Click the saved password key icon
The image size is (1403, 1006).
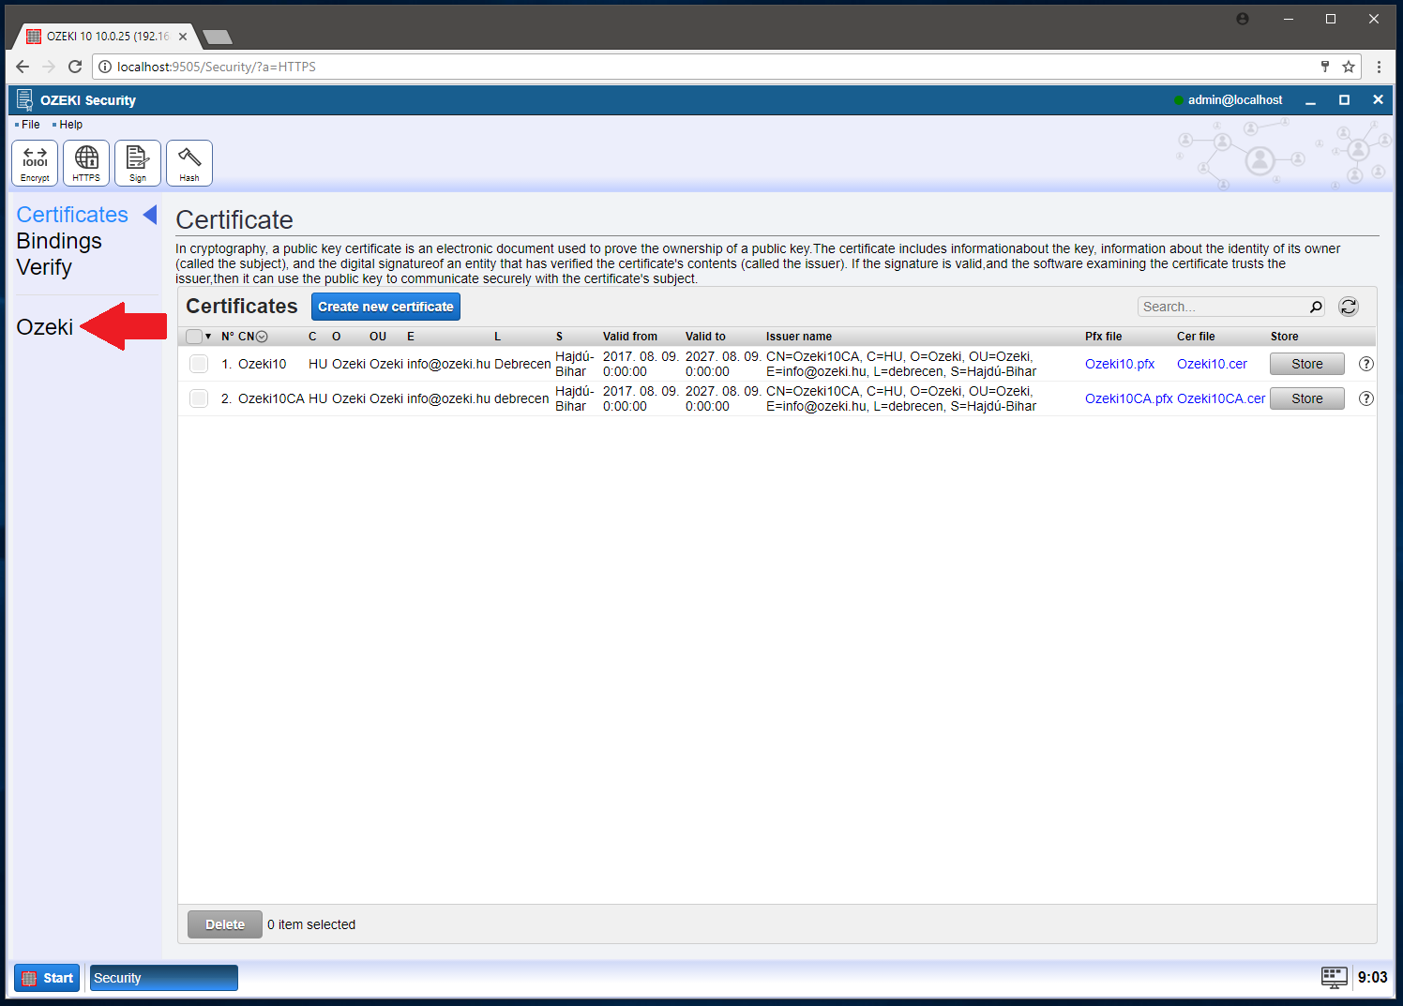[x=1325, y=67]
